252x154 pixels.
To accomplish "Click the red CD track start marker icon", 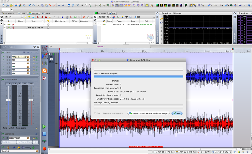I will (x=38, y=17).
